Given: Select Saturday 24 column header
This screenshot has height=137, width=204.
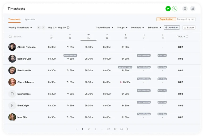Looking at the screenshot, I should [144, 36].
